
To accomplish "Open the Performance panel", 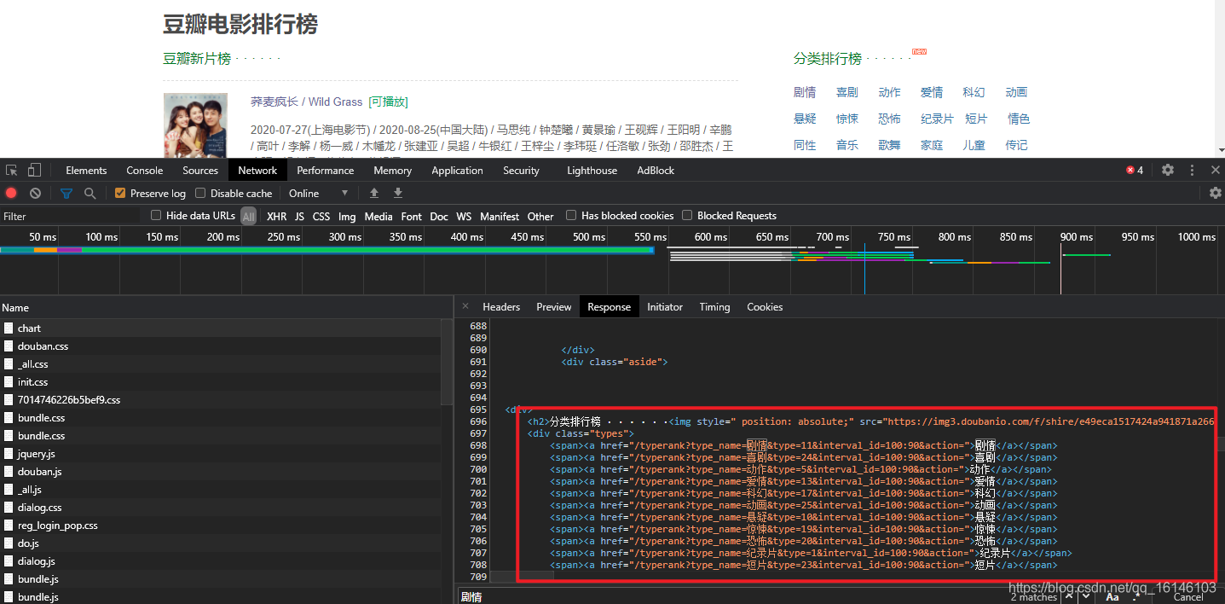I will click(326, 170).
